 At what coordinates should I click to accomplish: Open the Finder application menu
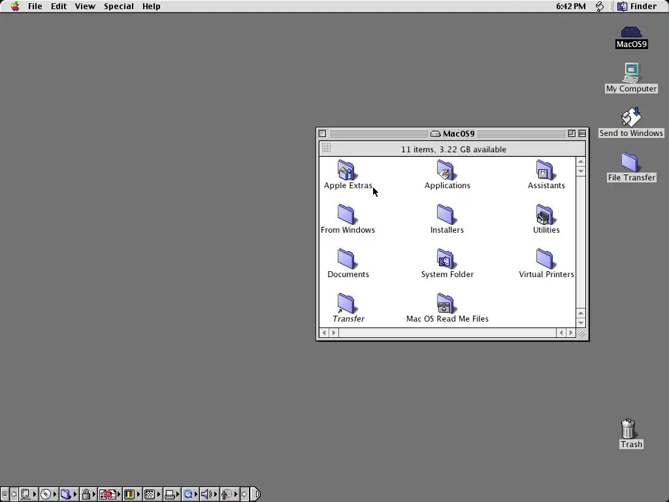(x=638, y=7)
